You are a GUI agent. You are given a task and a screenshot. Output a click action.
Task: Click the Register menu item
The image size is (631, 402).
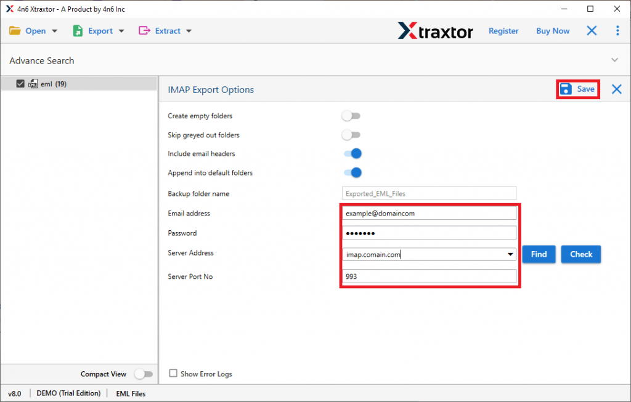tap(503, 31)
